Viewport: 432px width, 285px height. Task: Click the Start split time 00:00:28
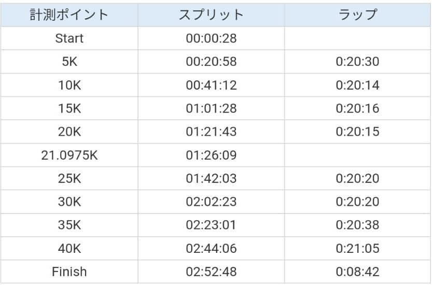211,38
